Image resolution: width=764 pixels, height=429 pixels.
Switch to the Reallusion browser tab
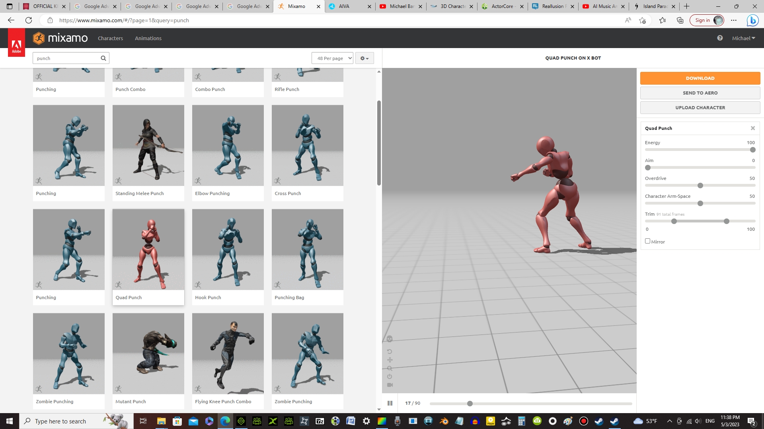553,6
